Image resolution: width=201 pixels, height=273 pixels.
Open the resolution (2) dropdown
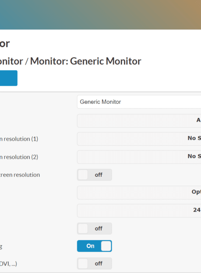(x=139, y=157)
